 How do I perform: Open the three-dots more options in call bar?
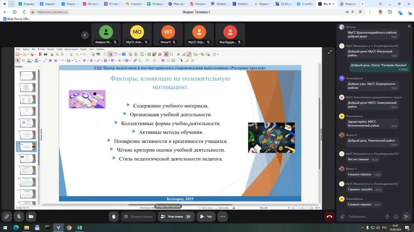223,216
